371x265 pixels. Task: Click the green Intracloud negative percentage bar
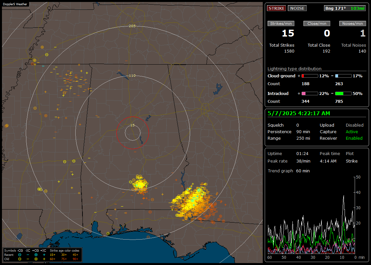tap(343, 94)
